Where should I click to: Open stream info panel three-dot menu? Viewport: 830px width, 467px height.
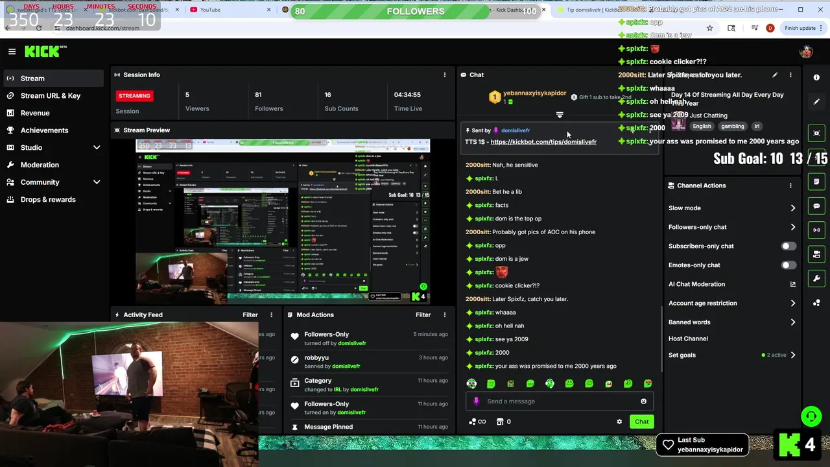pyautogui.click(x=790, y=75)
